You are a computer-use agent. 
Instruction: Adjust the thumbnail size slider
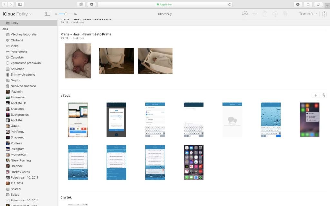pyautogui.click(x=66, y=14)
